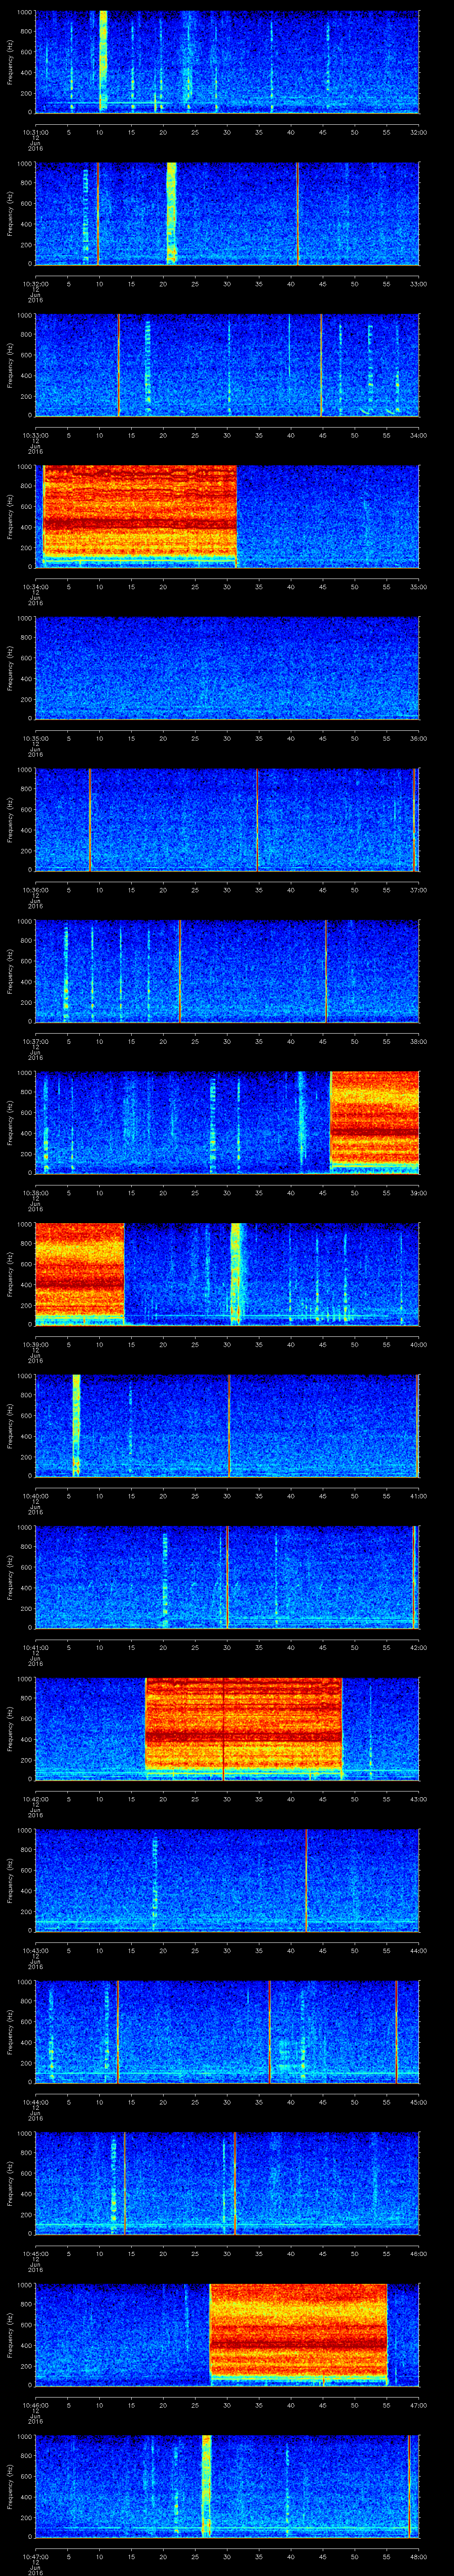
Task: Click the 10:34:00 start time label
Action: (36, 587)
